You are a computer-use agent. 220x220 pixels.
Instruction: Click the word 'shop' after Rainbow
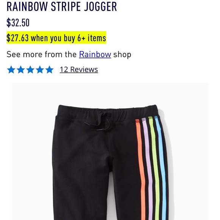[x=122, y=55]
